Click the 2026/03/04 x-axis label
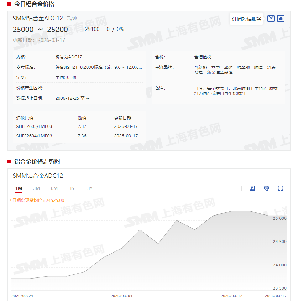The height and width of the screenshot is (301, 293). pyautogui.click(x=121, y=296)
